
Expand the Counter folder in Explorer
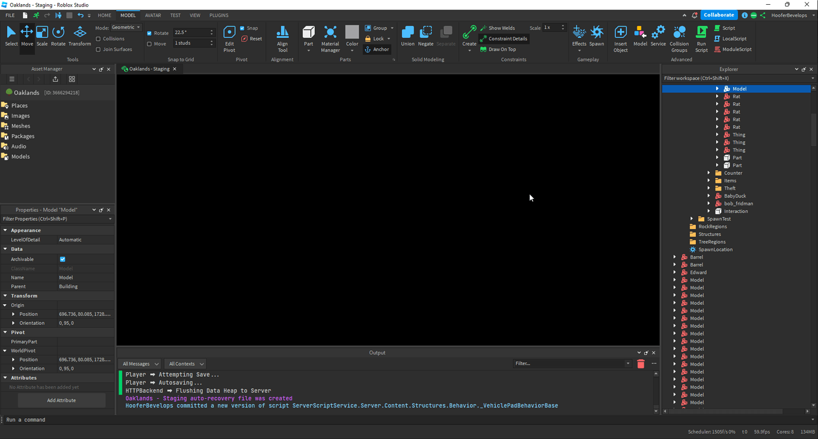point(709,173)
